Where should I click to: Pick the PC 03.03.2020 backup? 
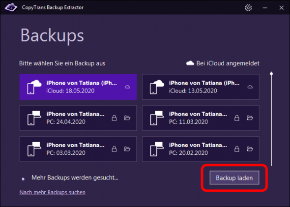coord(78,149)
